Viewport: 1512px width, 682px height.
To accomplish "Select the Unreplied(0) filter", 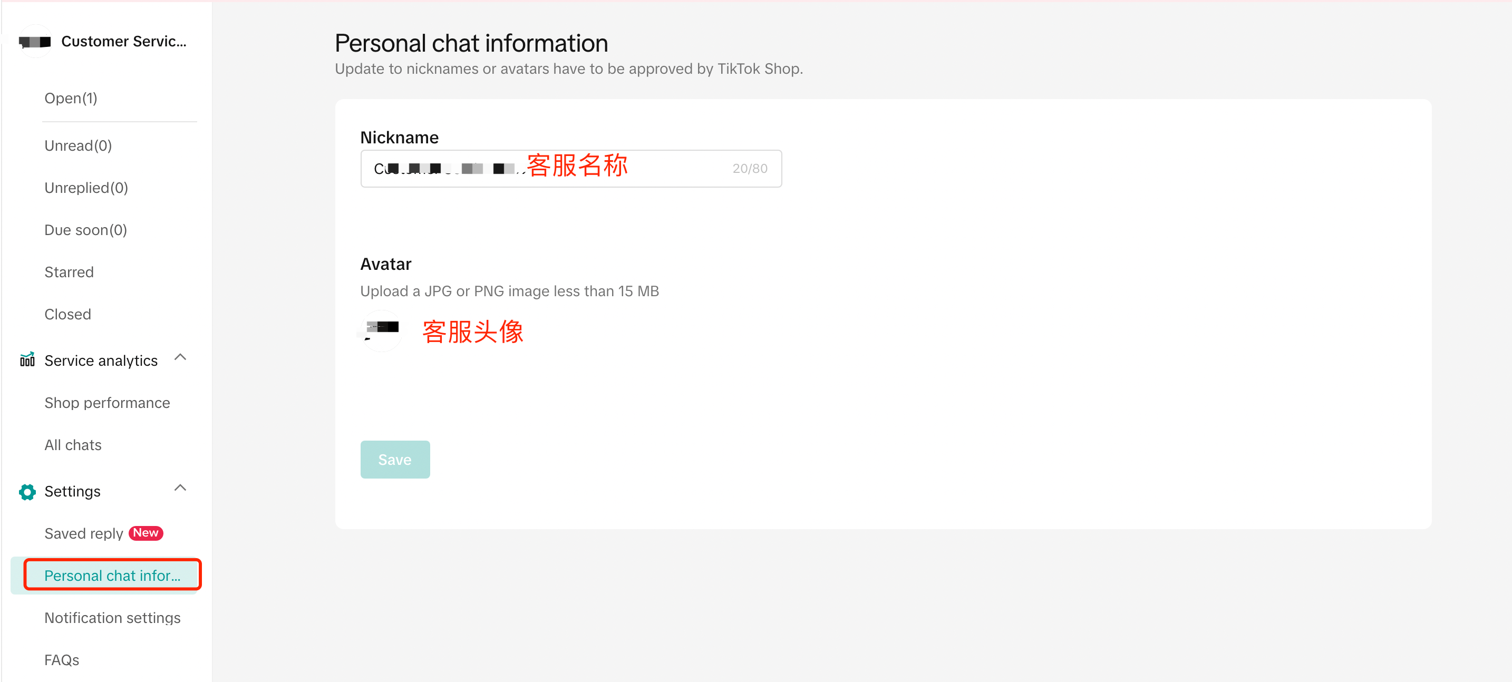I will coord(86,188).
